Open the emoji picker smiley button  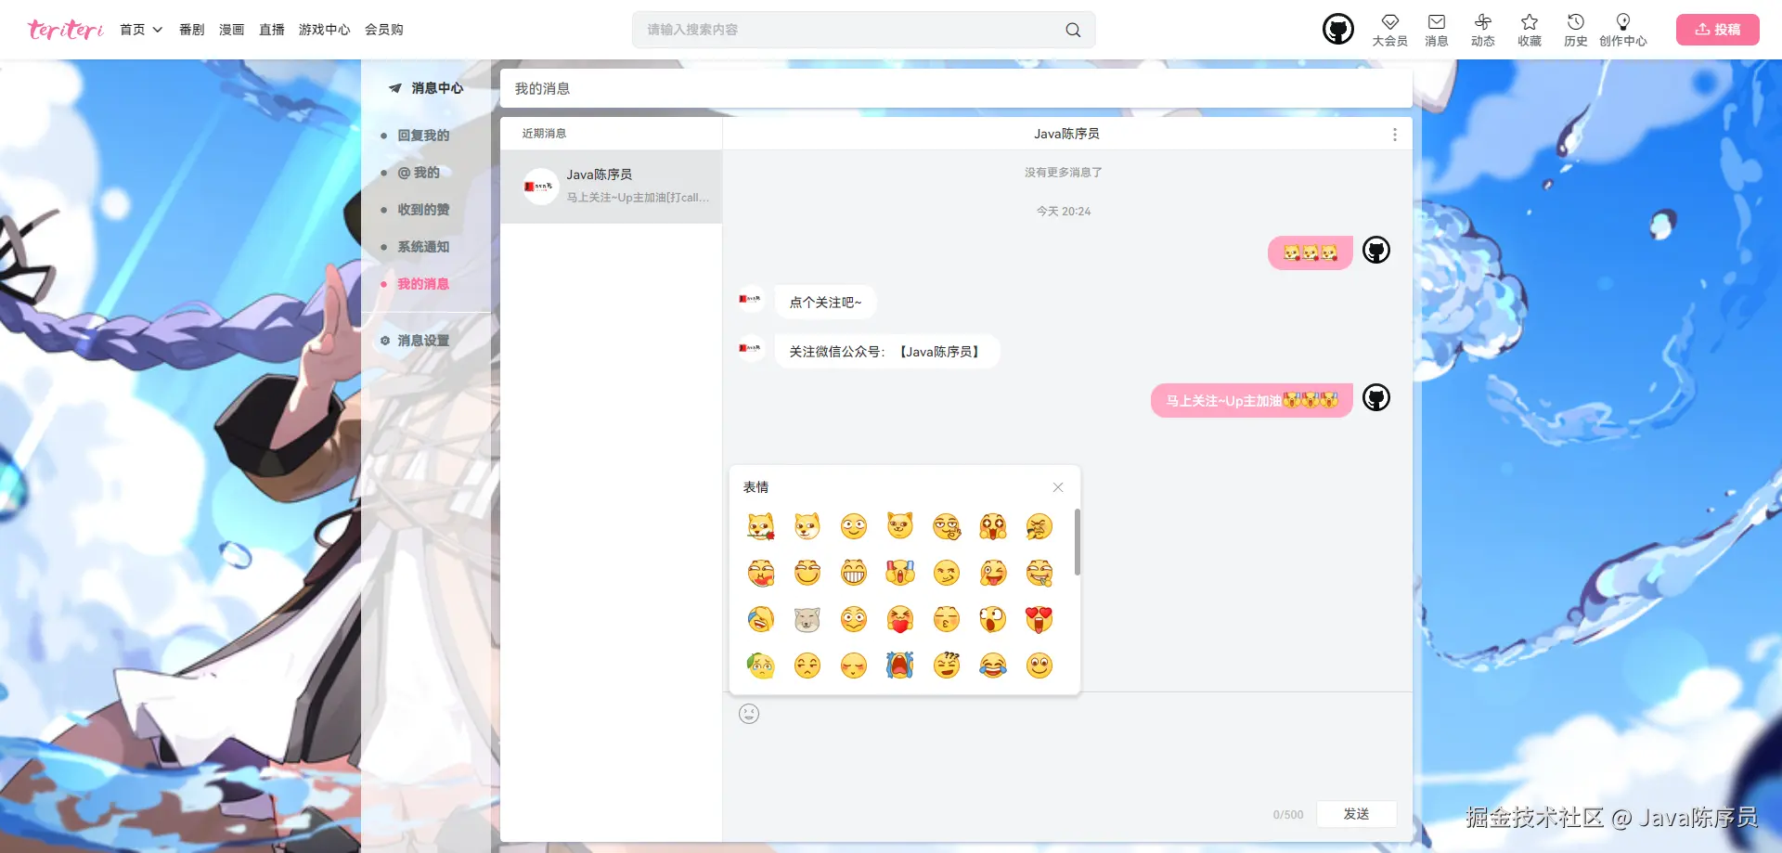coord(749,714)
